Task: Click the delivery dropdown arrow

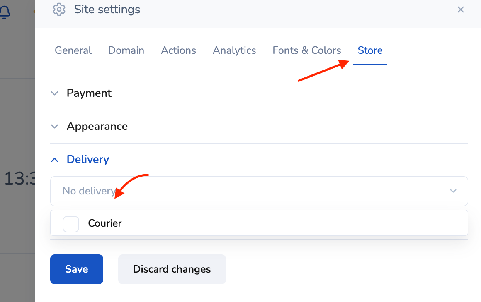Action: 453,191
